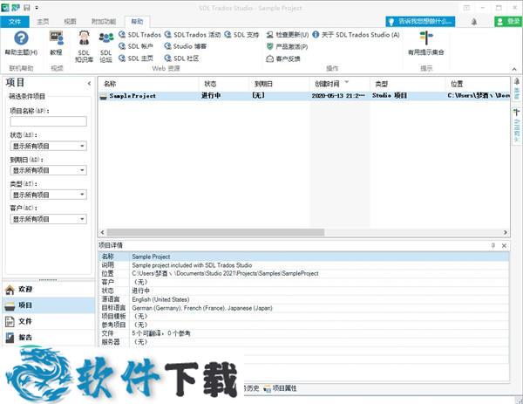Go to the 文件 files view
This screenshot has width=523, height=404.
click(49, 321)
